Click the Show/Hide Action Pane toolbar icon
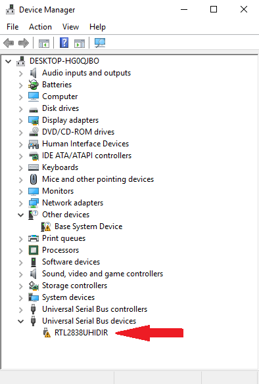 tap(80, 43)
